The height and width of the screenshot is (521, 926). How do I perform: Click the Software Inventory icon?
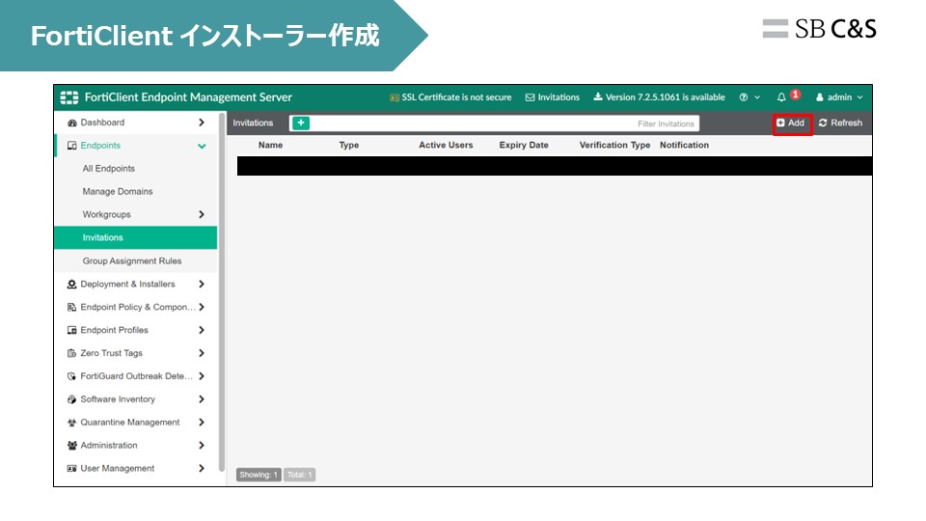tap(72, 399)
